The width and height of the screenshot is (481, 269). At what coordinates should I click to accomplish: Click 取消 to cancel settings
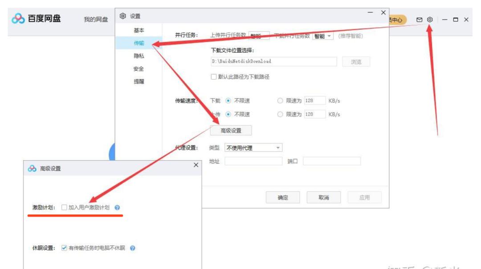pos(324,197)
